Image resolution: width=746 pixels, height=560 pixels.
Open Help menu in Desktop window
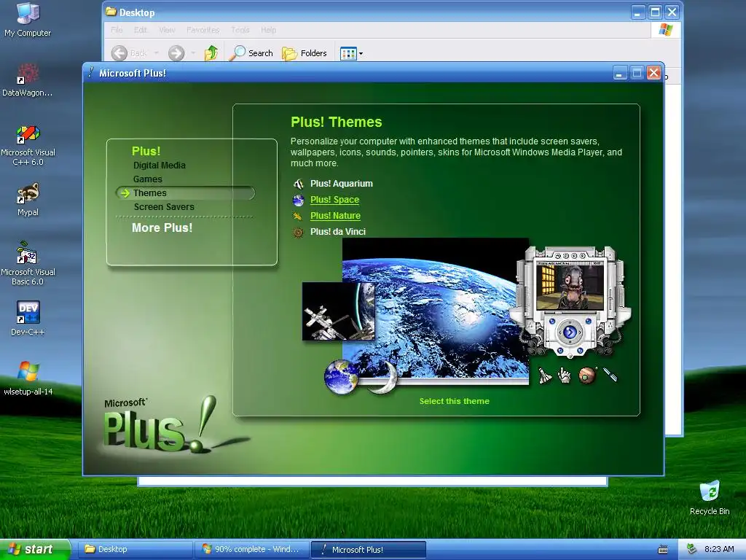click(268, 30)
